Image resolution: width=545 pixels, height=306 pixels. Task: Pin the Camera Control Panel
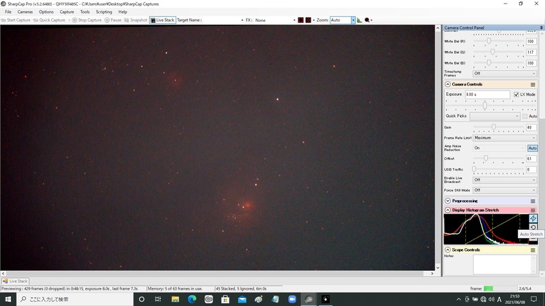pyautogui.click(x=541, y=27)
